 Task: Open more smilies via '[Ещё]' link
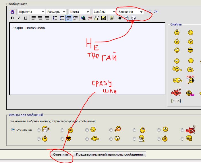point(175,101)
